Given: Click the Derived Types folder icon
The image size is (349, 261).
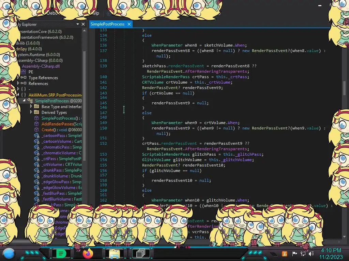Looking at the screenshot, I should tap(36, 112).
